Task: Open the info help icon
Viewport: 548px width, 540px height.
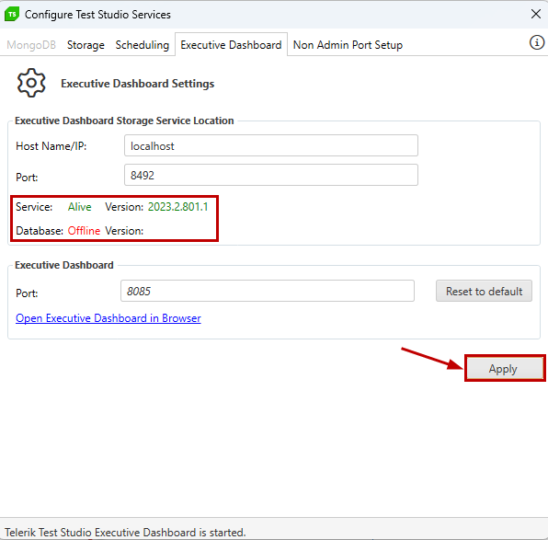Action: pyautogui.click(x=537, y=42)
